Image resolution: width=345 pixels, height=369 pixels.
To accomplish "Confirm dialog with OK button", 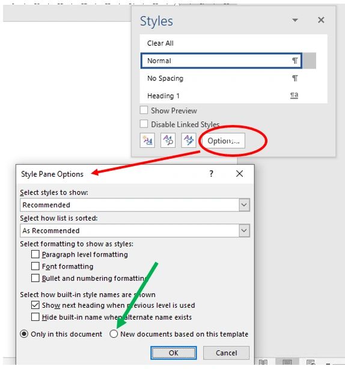I will (174, 353).
